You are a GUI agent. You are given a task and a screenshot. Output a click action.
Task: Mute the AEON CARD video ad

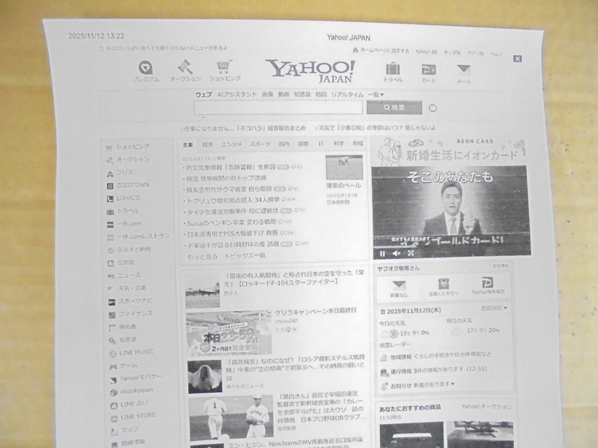397,254
